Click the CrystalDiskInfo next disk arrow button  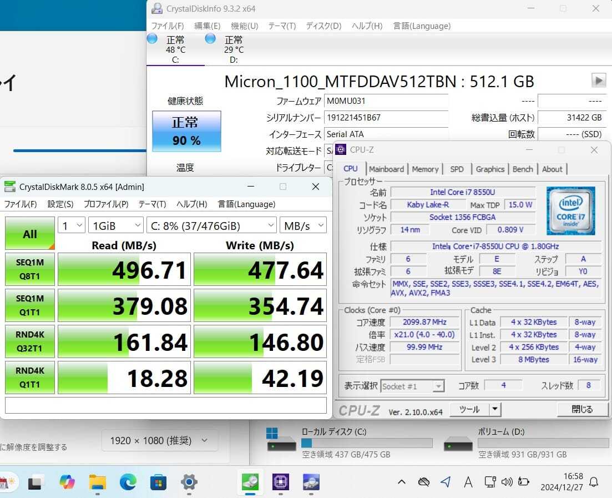coord(598,81)
